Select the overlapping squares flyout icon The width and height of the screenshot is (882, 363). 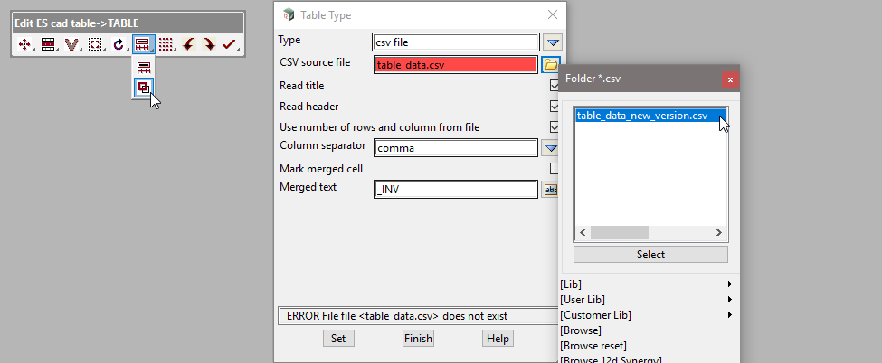pyautogui.click(x=143, y=88)
